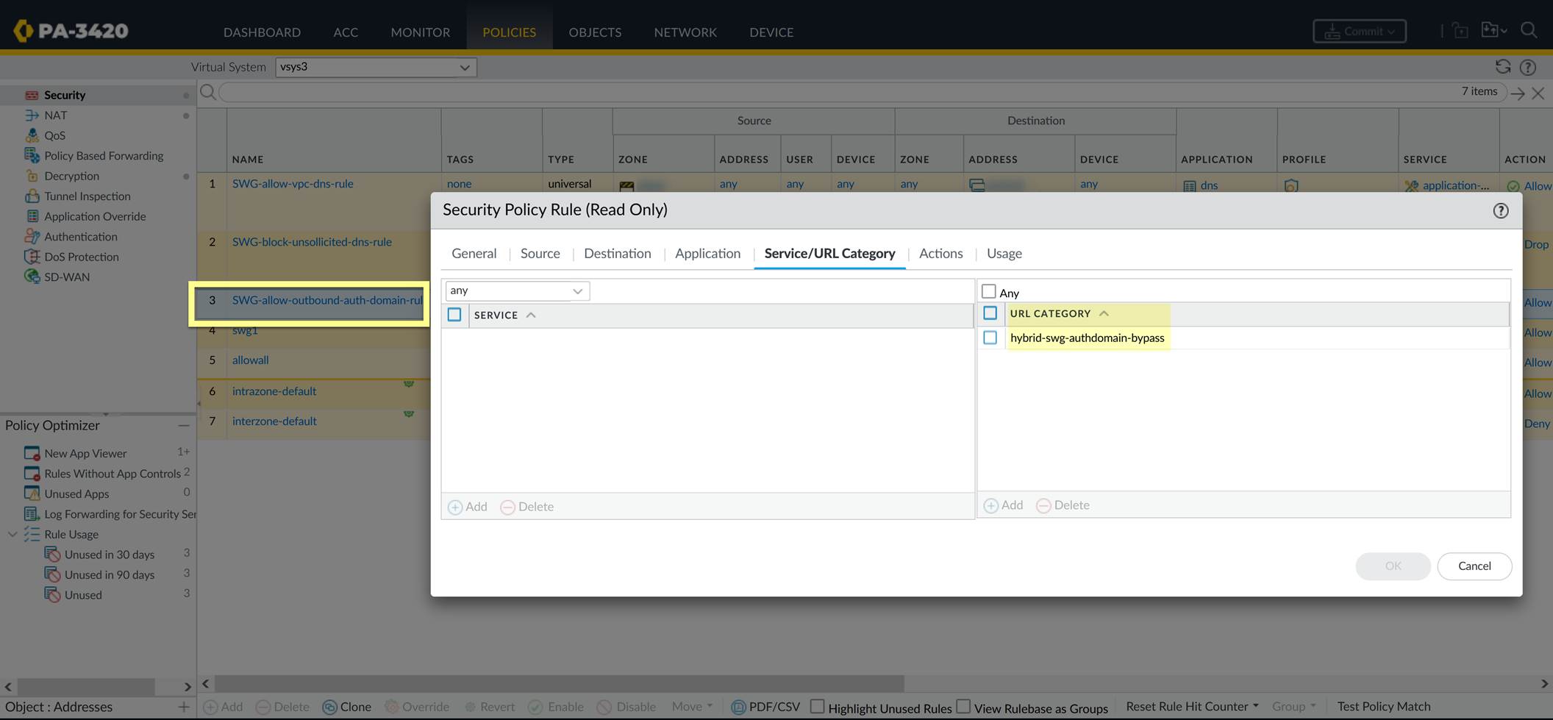Switch to the Application tab
The image size is (1553, 720).
coord(708,253)
